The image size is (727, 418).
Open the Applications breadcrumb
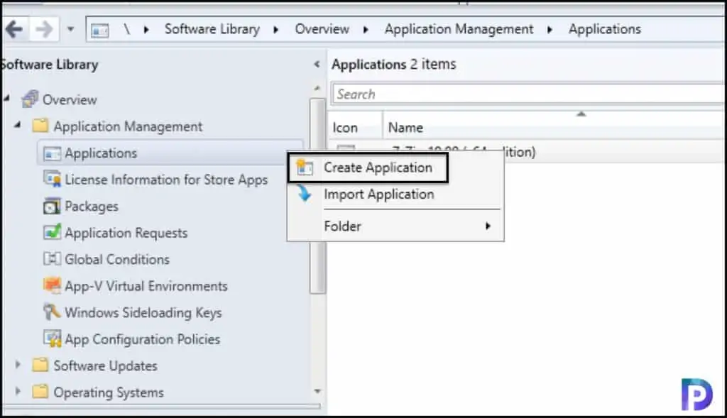tap(605, 29)
